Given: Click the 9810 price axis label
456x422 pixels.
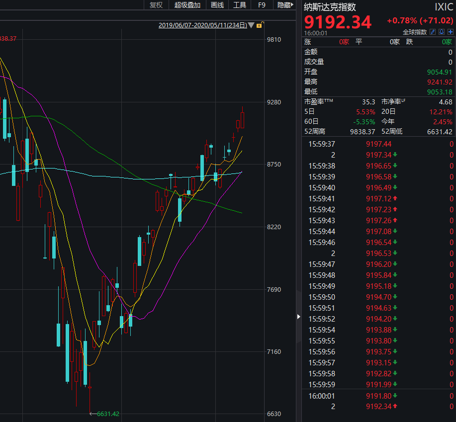Looking at the screenshot, I should point(274,40).
